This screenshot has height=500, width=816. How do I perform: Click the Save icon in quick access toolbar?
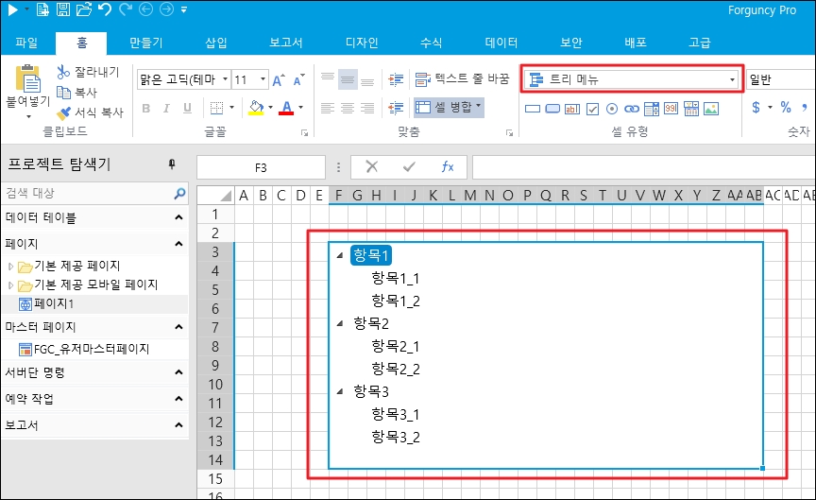[x=62, y=11]
